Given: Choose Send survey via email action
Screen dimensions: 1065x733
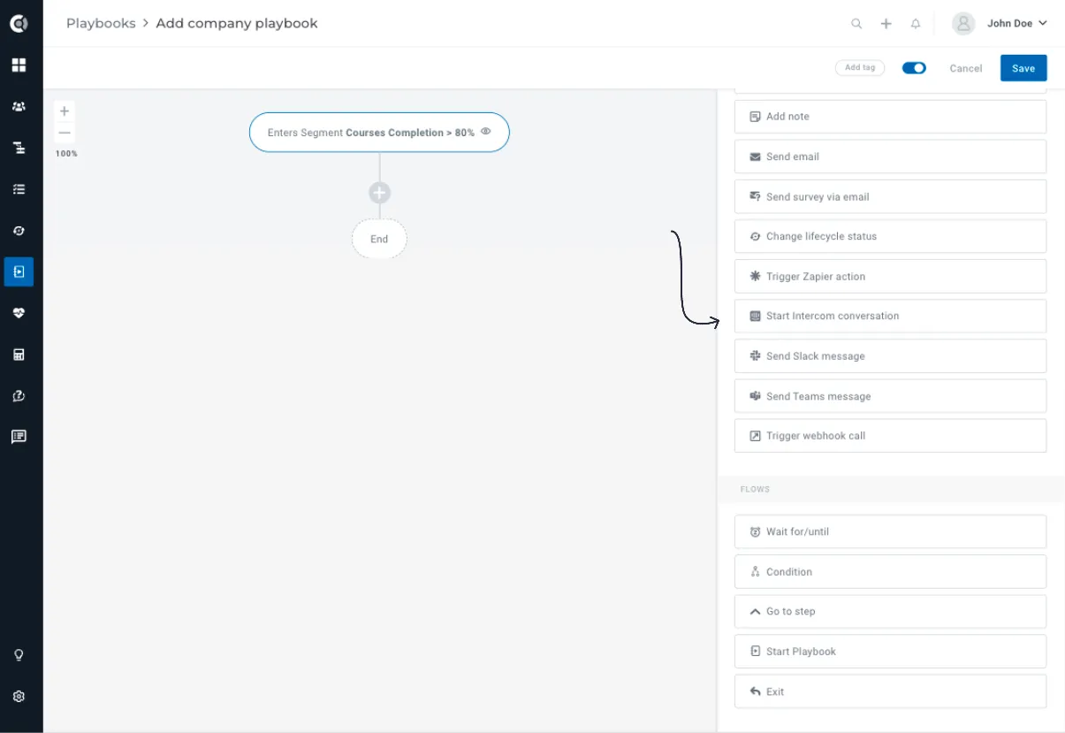Looking at the screenshot, I should tap(890, 196).
